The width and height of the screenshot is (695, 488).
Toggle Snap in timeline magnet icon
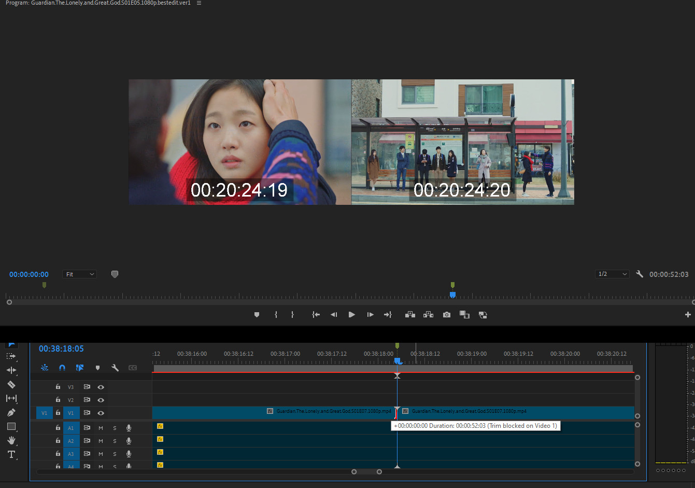tap(62, 368)
